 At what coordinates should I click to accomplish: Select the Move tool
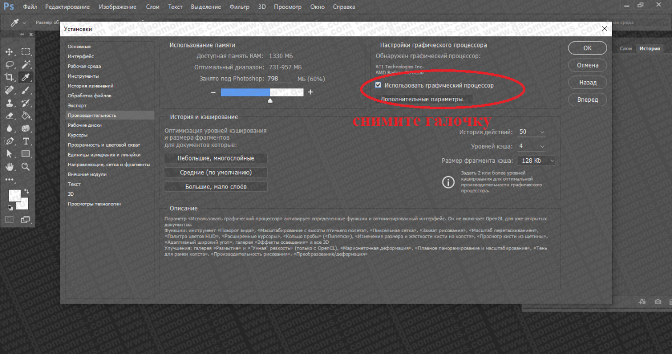(10, 51)
